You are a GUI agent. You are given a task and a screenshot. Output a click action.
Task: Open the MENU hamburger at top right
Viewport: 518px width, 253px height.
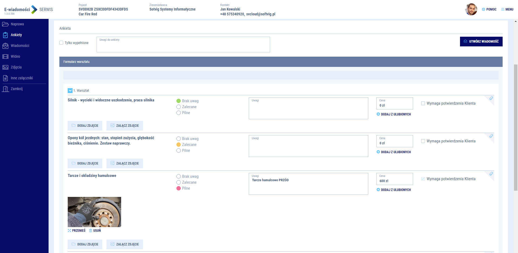507,9
